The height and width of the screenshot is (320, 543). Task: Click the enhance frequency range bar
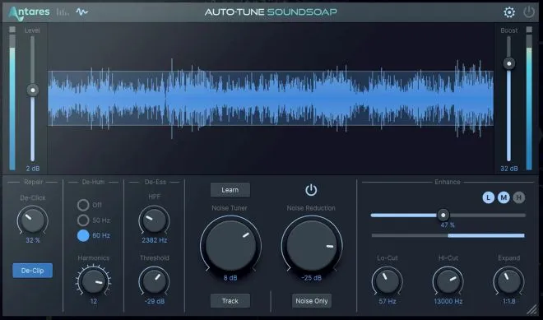pyautogui.click(x=448, y=235)
